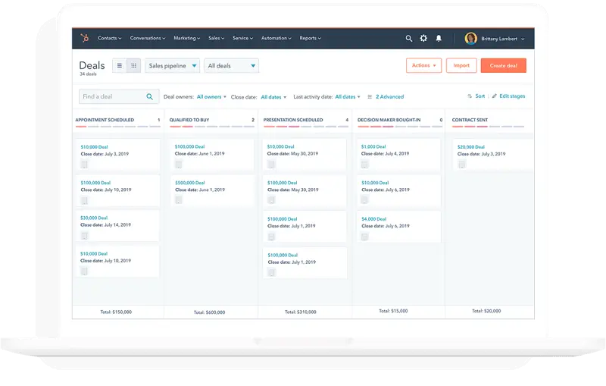This screenshot has width=606, height=386.
Task: Click company icon on $100,000 Deal closing June 1
Action: (179, 165)
